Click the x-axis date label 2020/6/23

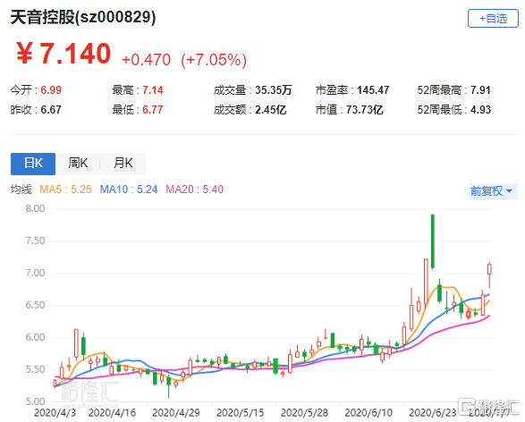433,413
